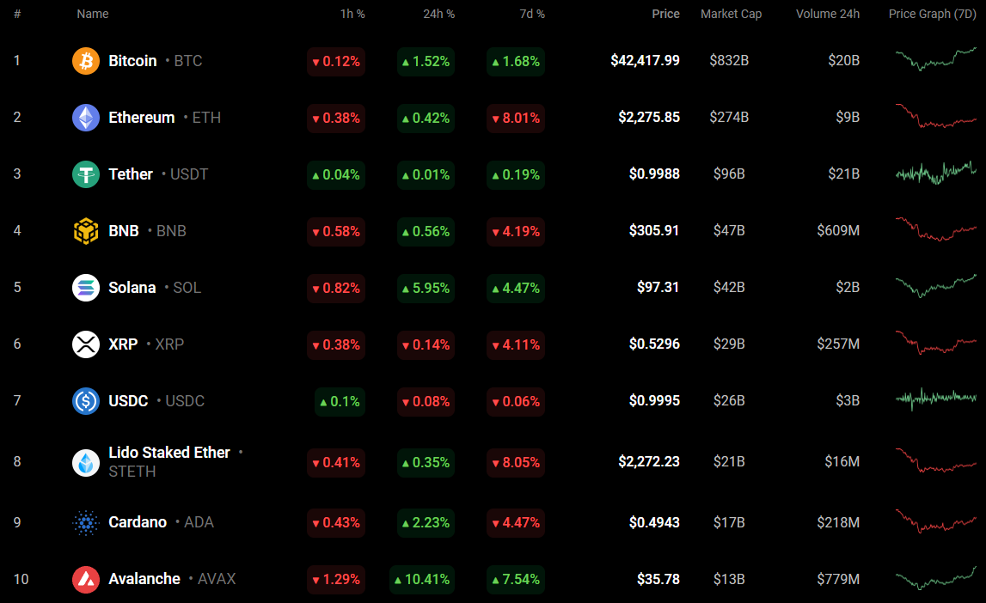Open Bitcoin's 7-day price graph

(x=935, y=59)
